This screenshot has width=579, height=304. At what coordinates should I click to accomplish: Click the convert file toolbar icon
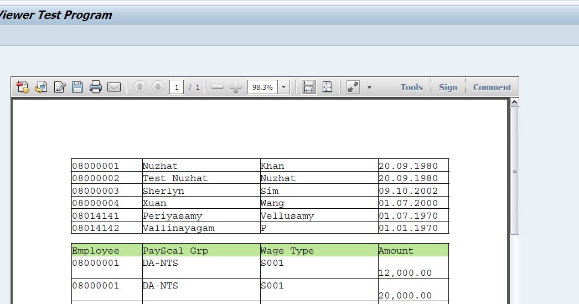point(41,87)
